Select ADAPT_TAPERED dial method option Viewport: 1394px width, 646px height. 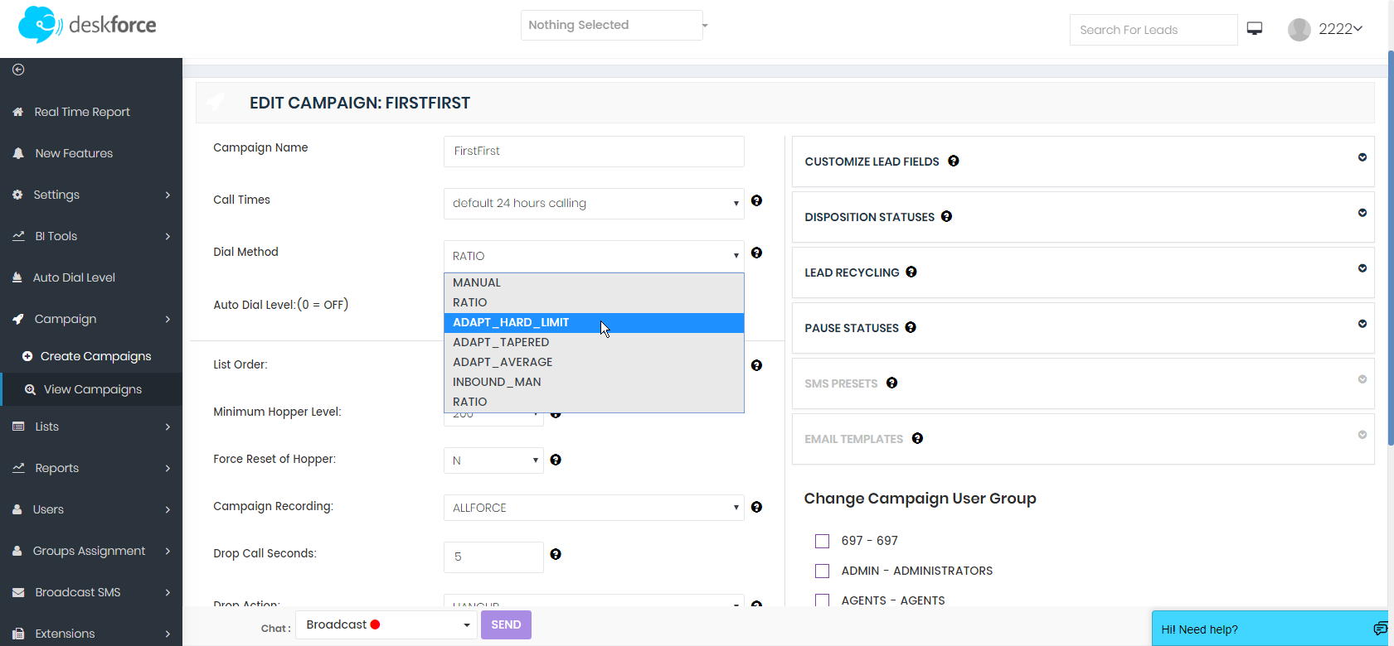[501, 342]
